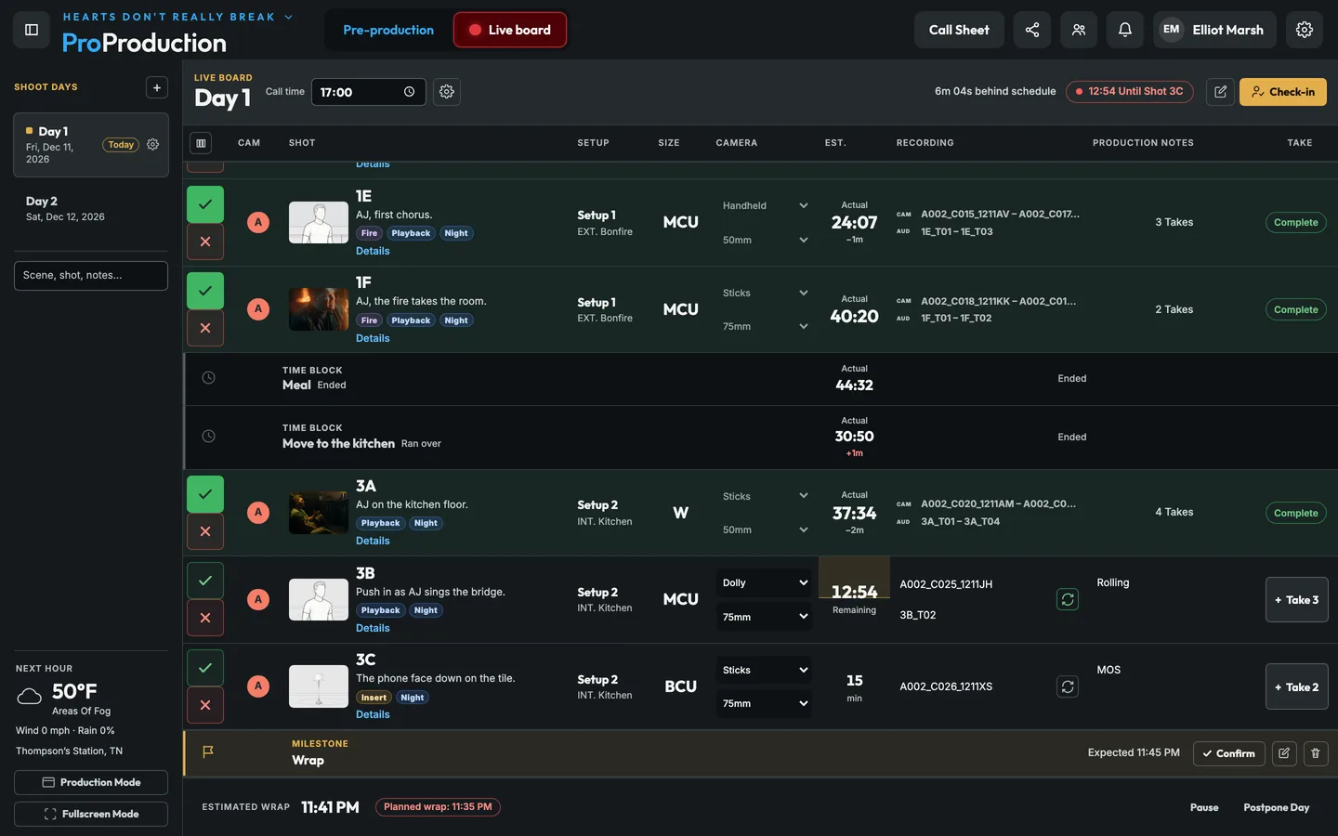The height and width of the screenshot is (836, 1338).
Task: Check off shot 3B as done
Action: [x=205, y=581]
